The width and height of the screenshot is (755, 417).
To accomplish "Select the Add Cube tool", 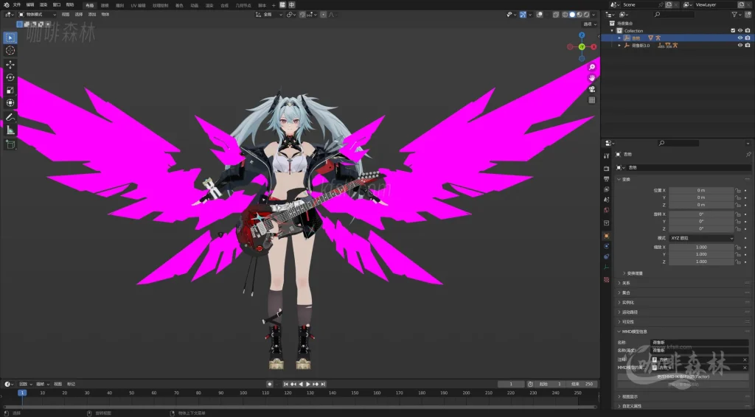I will pyautogui.click(x=10, y=144).
